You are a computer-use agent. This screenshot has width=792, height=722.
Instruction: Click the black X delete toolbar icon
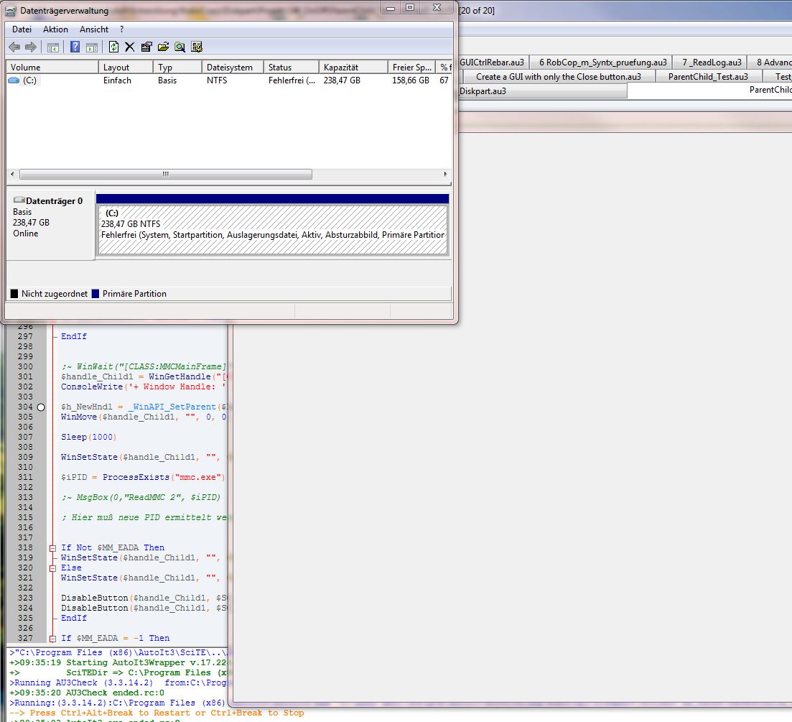(x=130, y=47)
